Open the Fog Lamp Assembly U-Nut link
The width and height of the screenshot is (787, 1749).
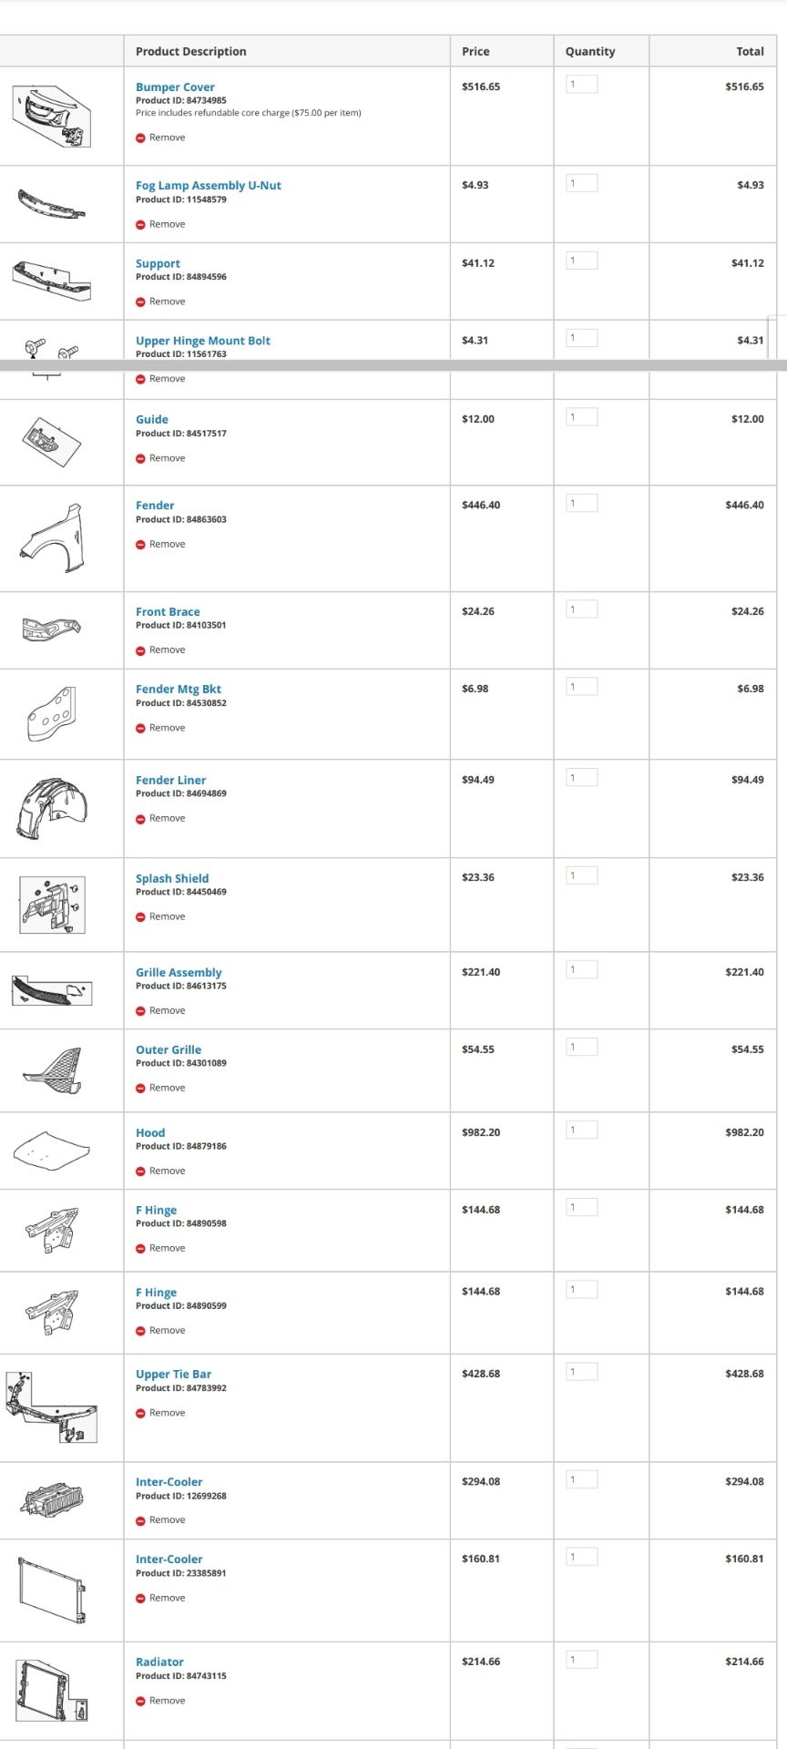coord(208,186)
